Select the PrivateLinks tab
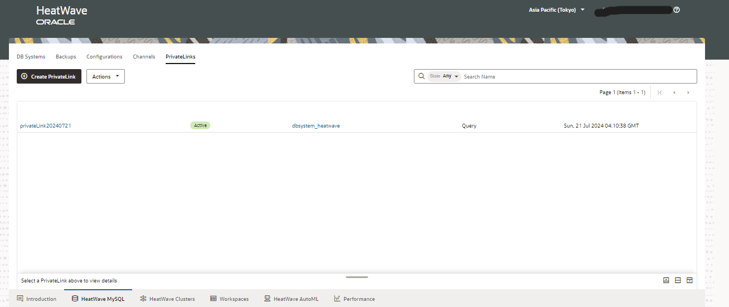The width and height of the screenshot is (729, 307). 180,57
